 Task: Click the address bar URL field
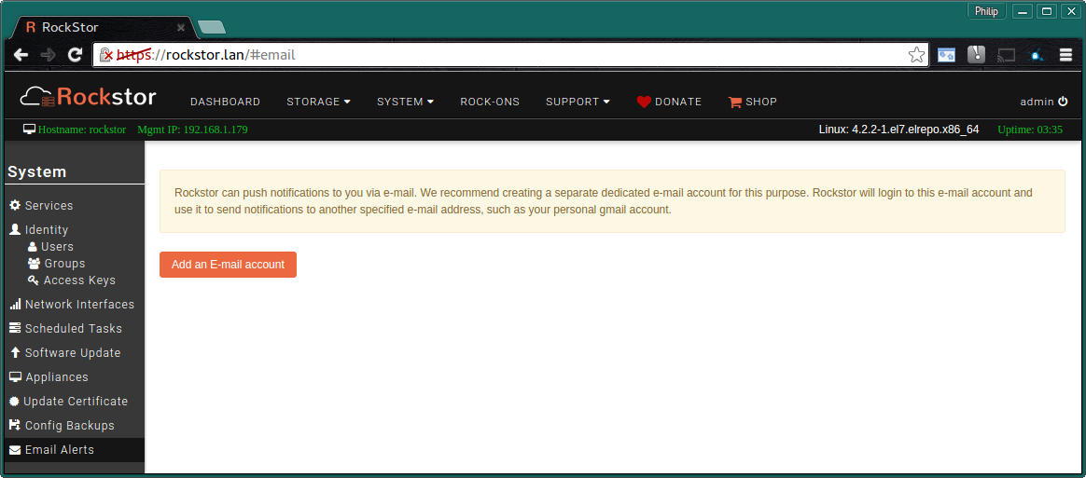pyautogui.click(x=509, y=55)
